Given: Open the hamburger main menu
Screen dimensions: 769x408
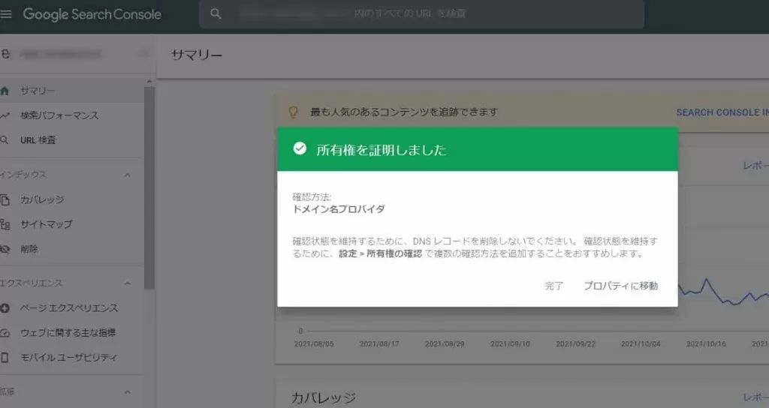Looking at the screenshot, I should (x=6, y=14).
